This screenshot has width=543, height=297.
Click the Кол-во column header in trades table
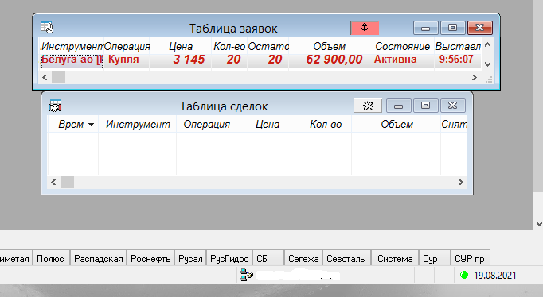tap(326, 125)
